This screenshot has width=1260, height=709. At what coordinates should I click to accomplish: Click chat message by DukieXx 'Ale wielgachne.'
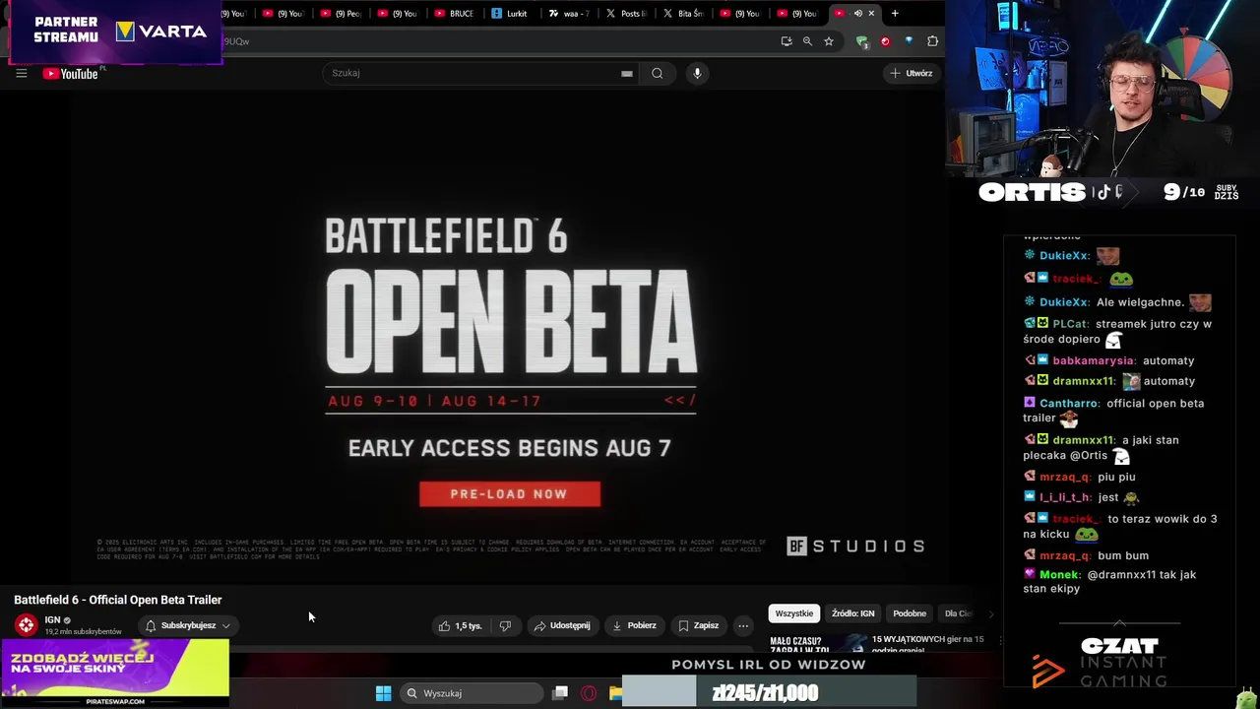click(x=1117, y=302)
